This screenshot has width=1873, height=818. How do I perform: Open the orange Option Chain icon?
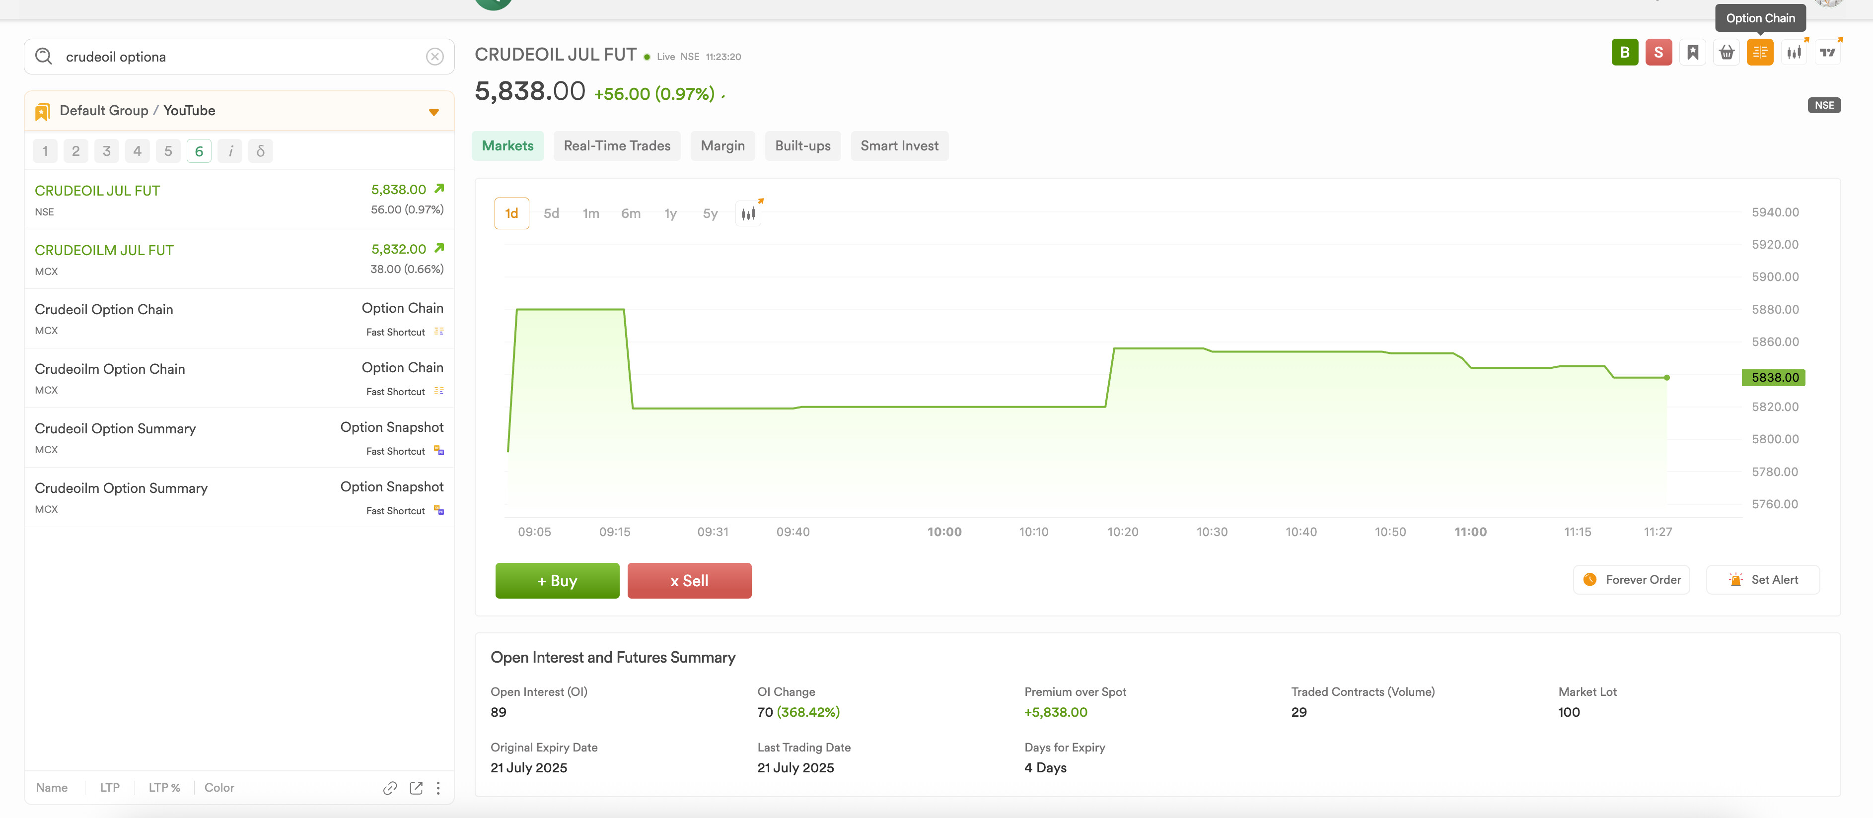coord(1760,52)
